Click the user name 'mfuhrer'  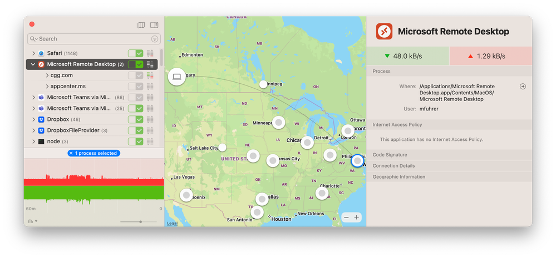[429, 109]
